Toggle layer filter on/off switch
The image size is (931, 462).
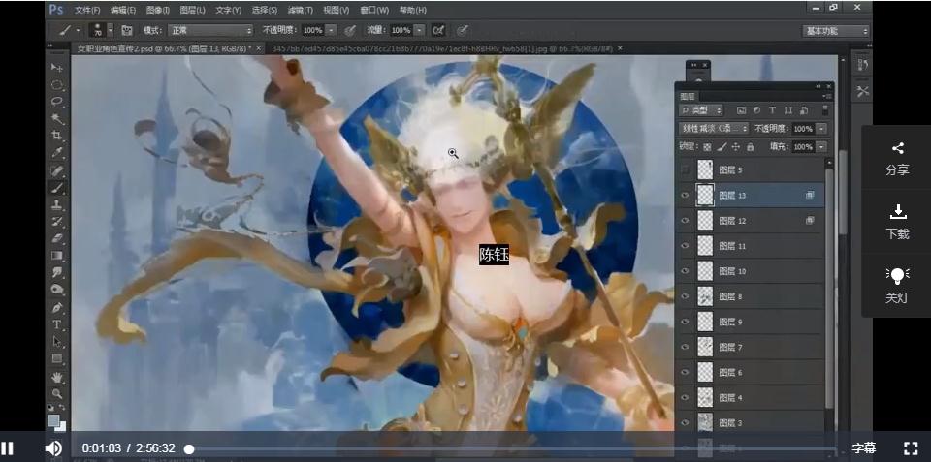(824, 110)
